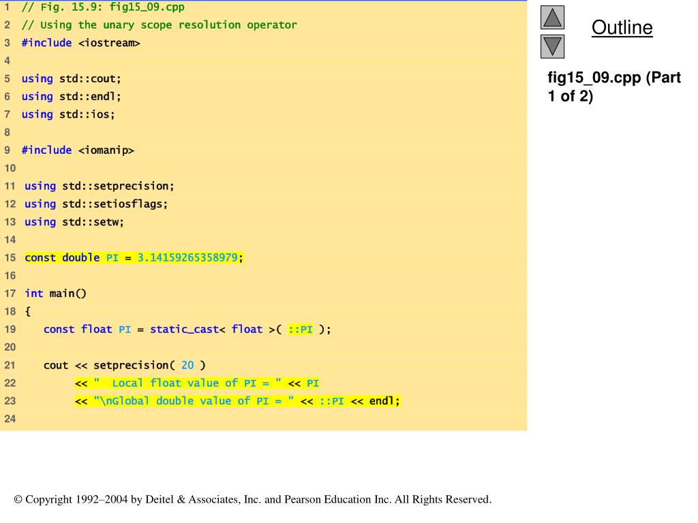Click 'using std::setiosflags;' line
This screenshot has width=698, height=523.
click(x=96, y=204)
